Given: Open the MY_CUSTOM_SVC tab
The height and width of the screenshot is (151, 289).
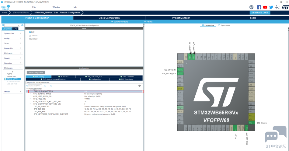Looking at the screenshot, I should [94, 77].
